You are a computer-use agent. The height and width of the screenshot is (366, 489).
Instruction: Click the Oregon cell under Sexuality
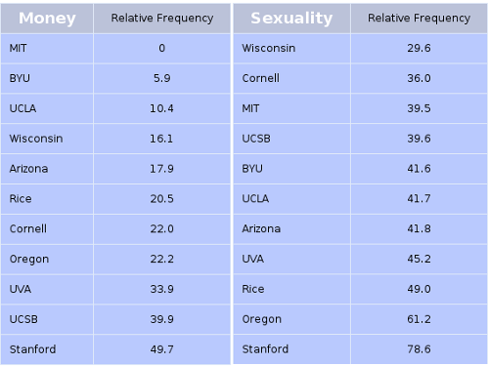point(291,319)
